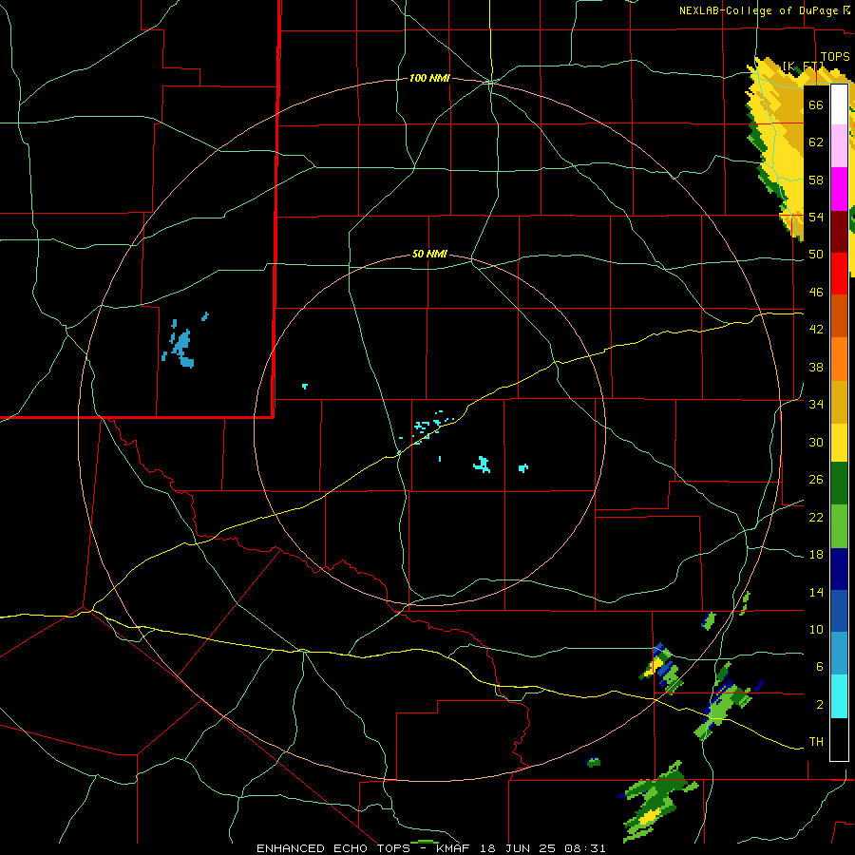Click the "54" legend value
The height and width of the screenshot is (855, 855).
click(x=816, y=217)
